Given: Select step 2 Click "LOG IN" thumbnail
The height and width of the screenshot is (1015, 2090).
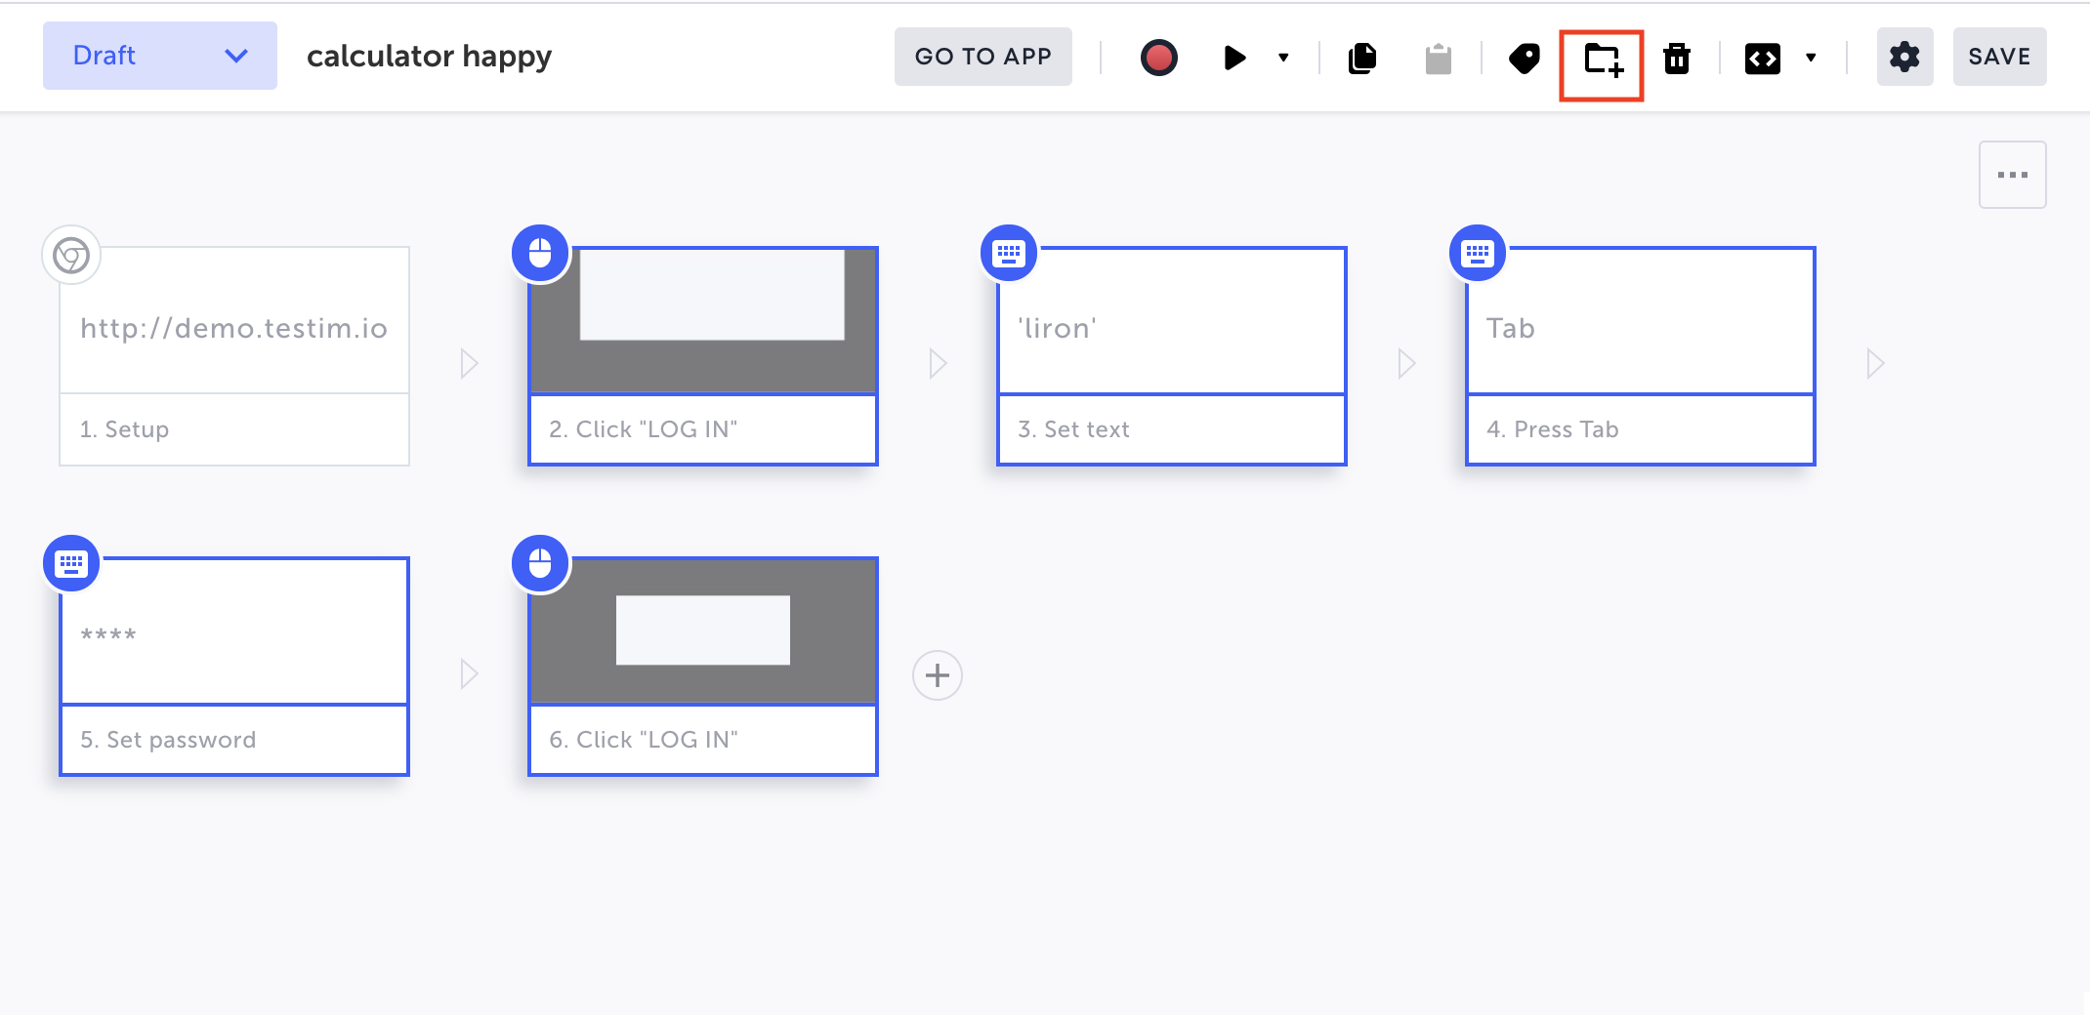Looking at the screenshot, I should (x=703, y=320).
